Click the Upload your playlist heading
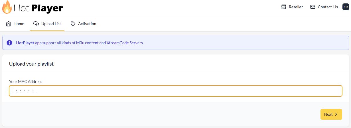 31,64
